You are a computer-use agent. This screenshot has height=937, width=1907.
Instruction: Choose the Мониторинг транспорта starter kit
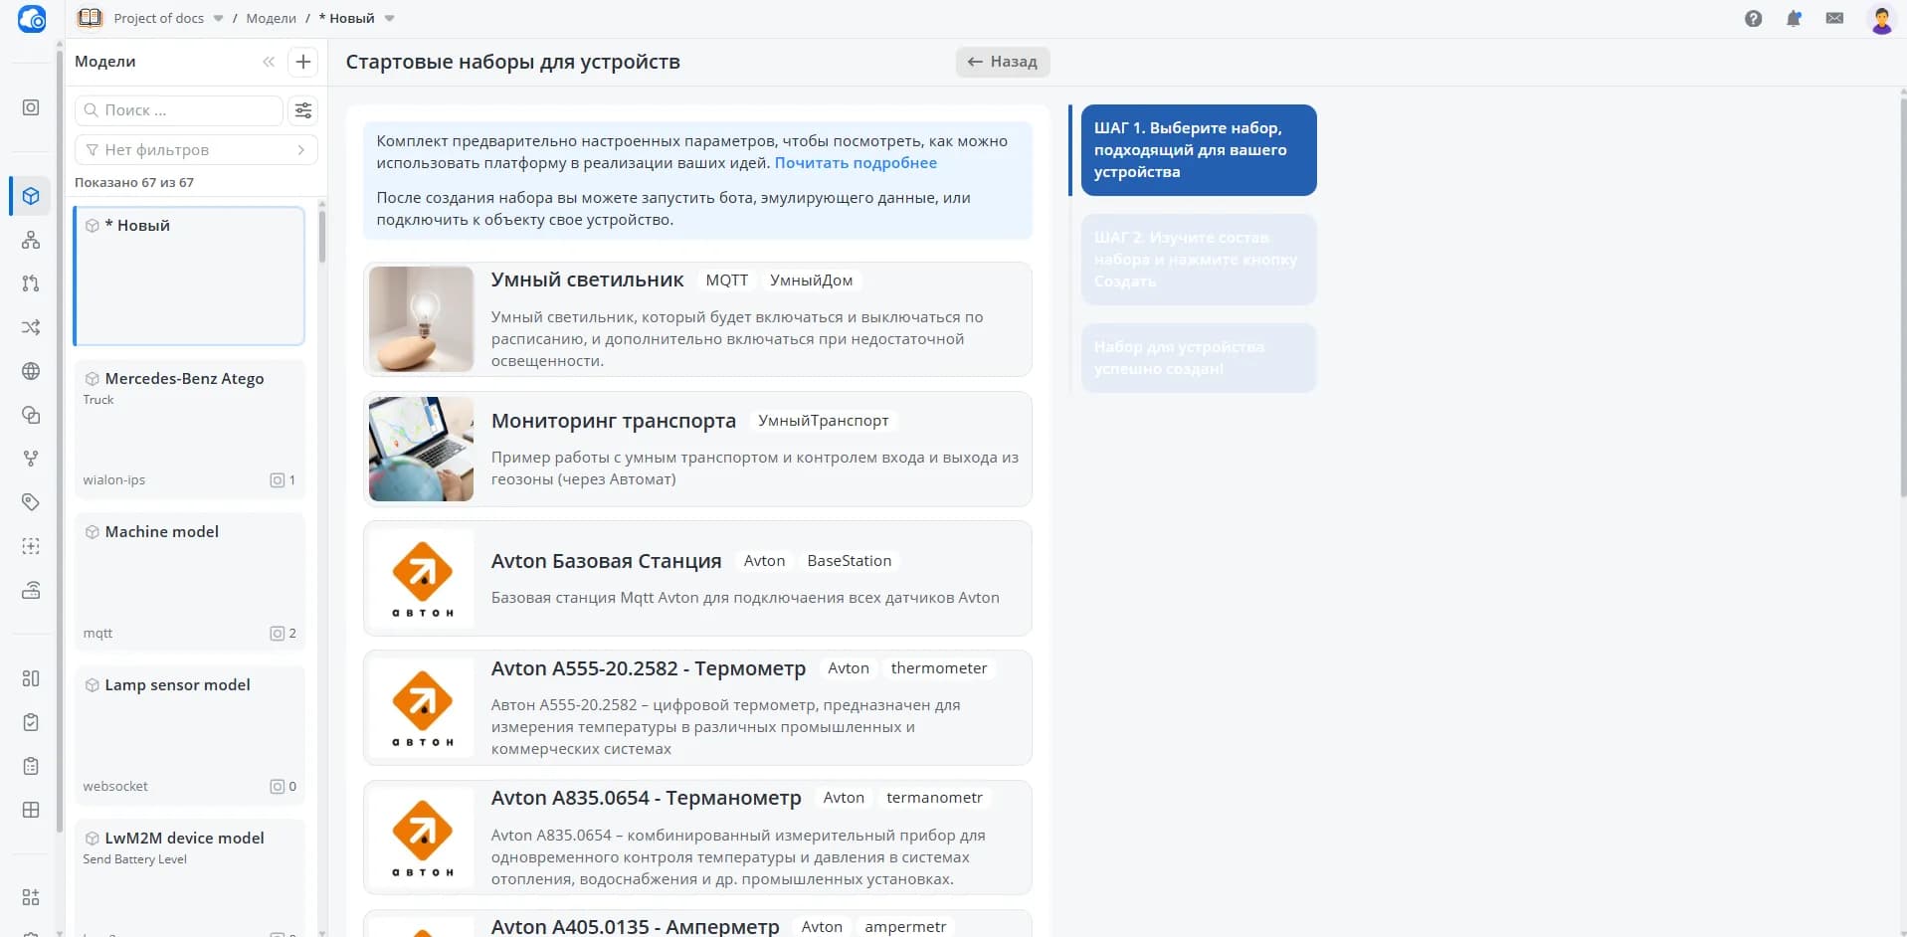coord(697,450)
